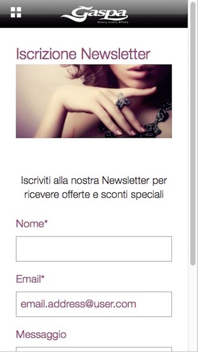Viewport: 198px width, 352px height.
Task: Click the Gaspa logo
Action: [x=95, y=15]
